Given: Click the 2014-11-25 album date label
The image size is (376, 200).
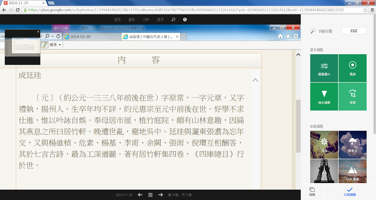Looking at the screenshot, I should pyautogui.click(x=124, y=195).
